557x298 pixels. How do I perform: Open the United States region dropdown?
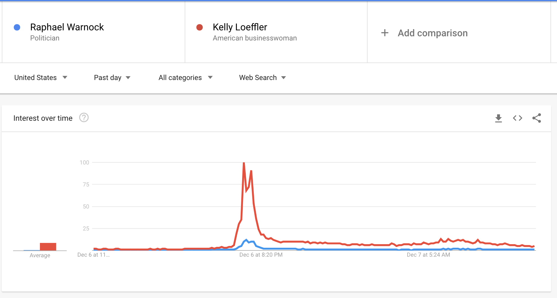tap(41, 78)
